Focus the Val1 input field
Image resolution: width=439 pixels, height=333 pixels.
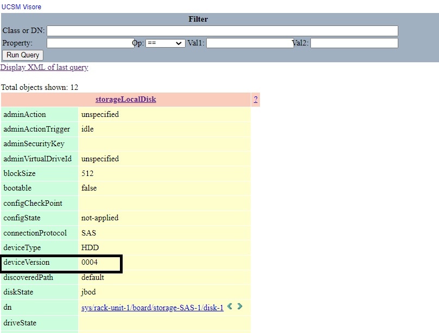coord(250,43)
